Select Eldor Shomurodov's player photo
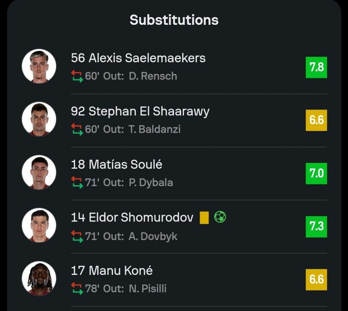The image size is (348, 311). click(x=39, y=225)
